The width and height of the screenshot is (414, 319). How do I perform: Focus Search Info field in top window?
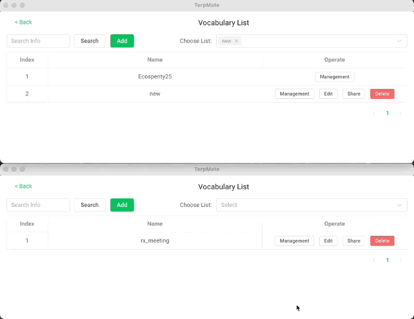click(39, 41)
